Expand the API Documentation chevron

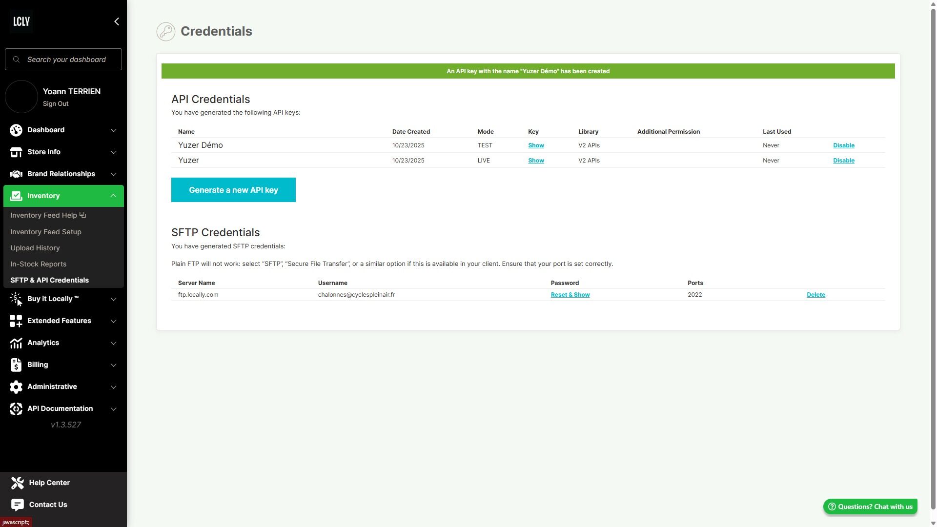[x=113, y=409]
